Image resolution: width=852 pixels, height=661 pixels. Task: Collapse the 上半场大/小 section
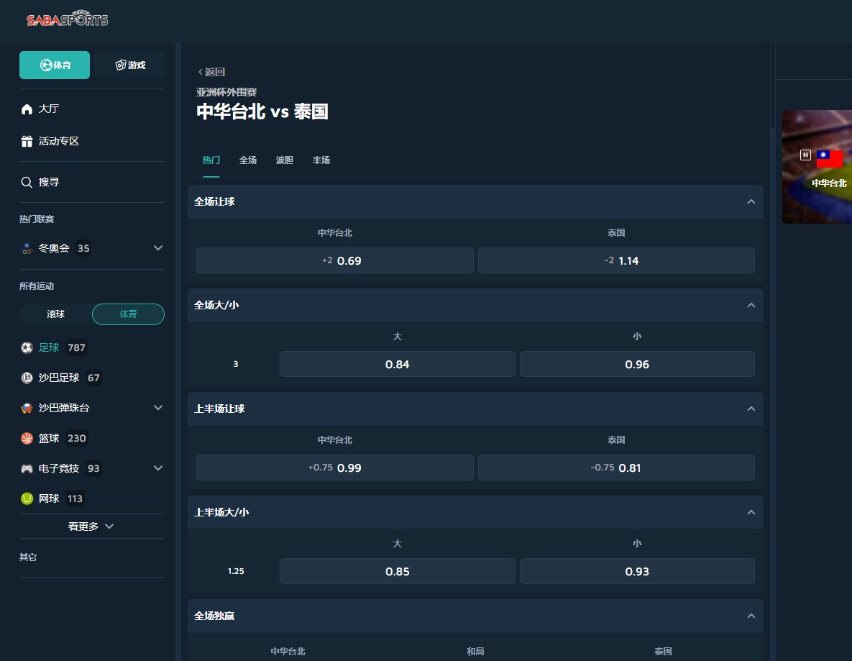pyautogui.click(x=751, y=512)
